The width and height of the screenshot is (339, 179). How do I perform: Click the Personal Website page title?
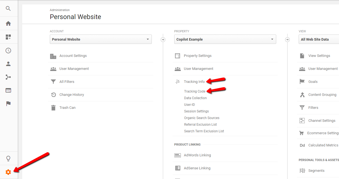coord(75,17)
